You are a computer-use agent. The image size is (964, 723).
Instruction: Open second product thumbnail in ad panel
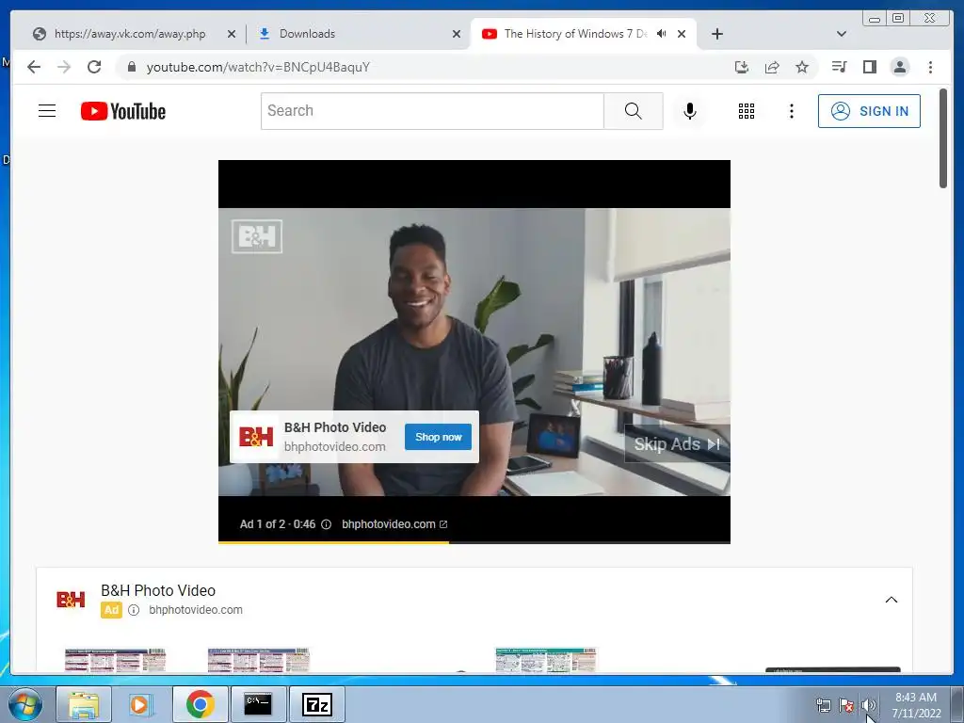259,660
